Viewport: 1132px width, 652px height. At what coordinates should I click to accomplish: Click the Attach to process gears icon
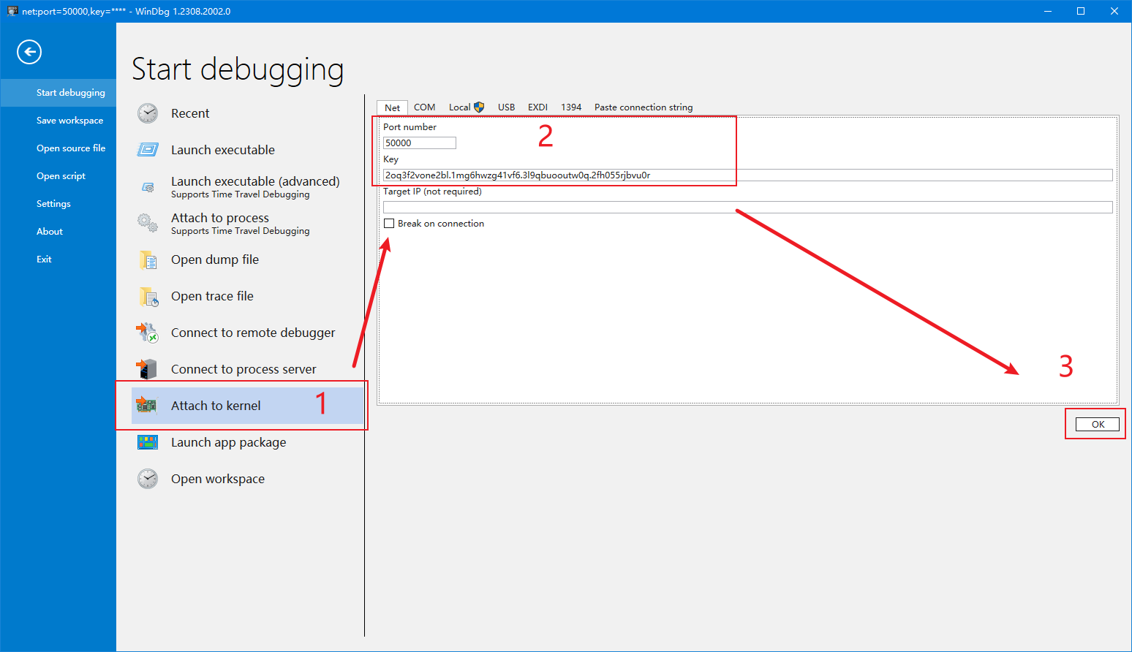tap(148, 223)
